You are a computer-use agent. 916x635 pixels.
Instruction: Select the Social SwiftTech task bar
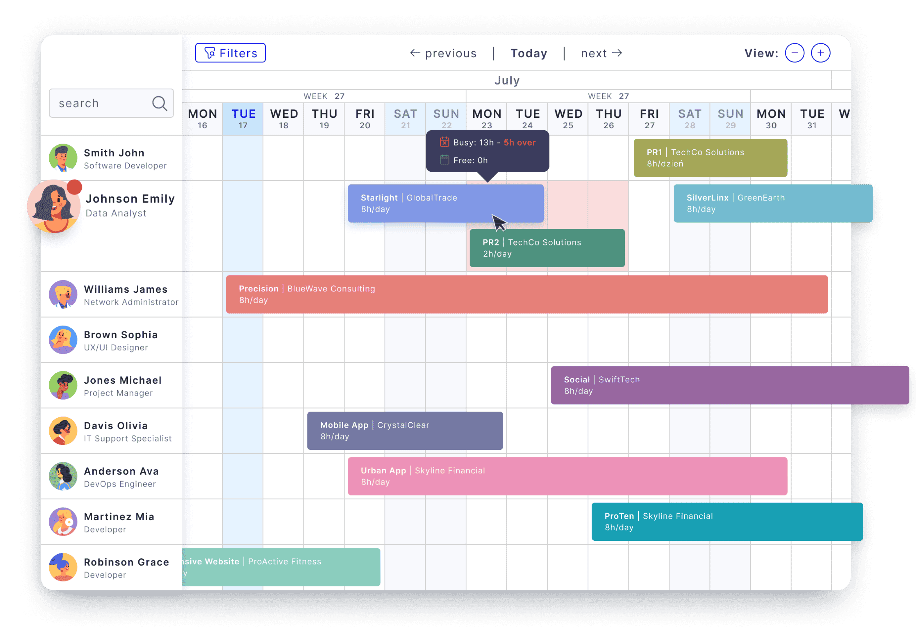point(728,385)
